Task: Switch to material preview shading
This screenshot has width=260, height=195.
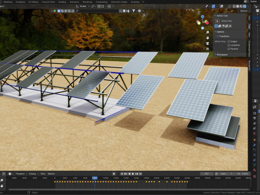Action: 241,6
